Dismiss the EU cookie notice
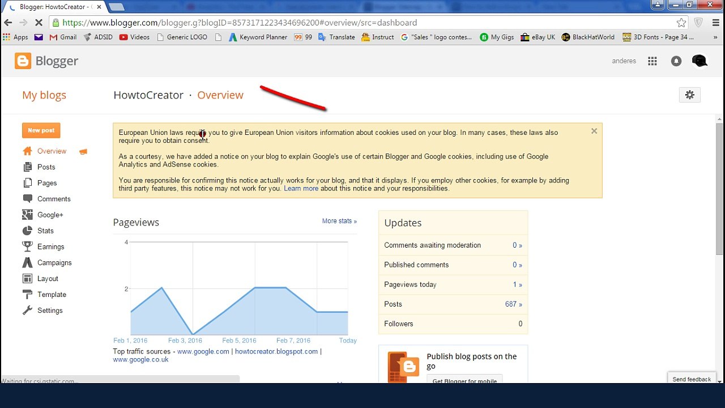The width and height of the screenshot is (725, 408). 594,131
